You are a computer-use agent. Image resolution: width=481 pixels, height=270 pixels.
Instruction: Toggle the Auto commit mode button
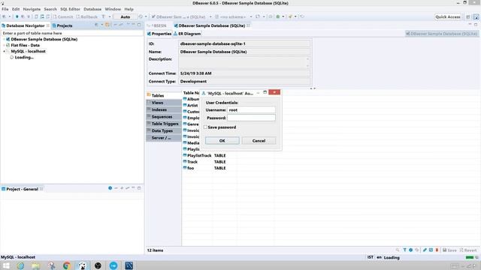click(x=126, y=16)
